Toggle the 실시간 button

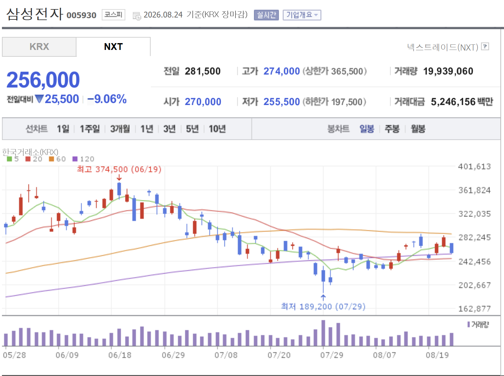[x=266, y=15]
